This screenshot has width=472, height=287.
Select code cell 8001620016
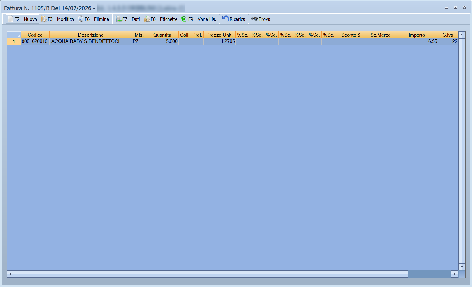[x=35, y=41]
